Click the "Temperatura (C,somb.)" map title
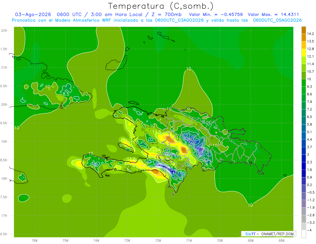 (161, 6)
